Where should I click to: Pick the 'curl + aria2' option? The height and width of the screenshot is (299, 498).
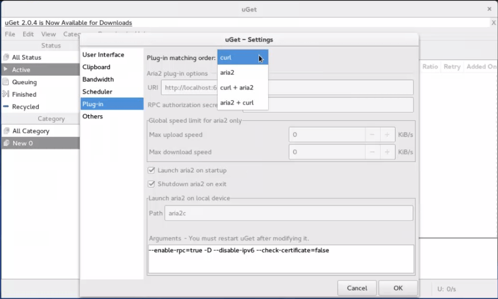(243, 87)
